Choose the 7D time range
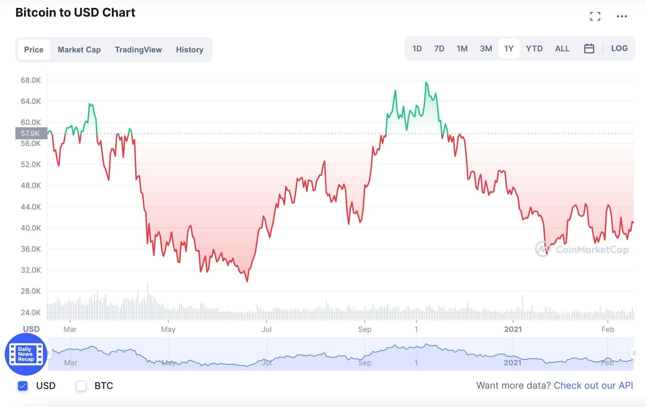Screen dimensions: 646x407 439,49
